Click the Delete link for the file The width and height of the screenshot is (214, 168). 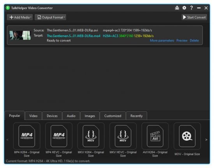[194, 41]
